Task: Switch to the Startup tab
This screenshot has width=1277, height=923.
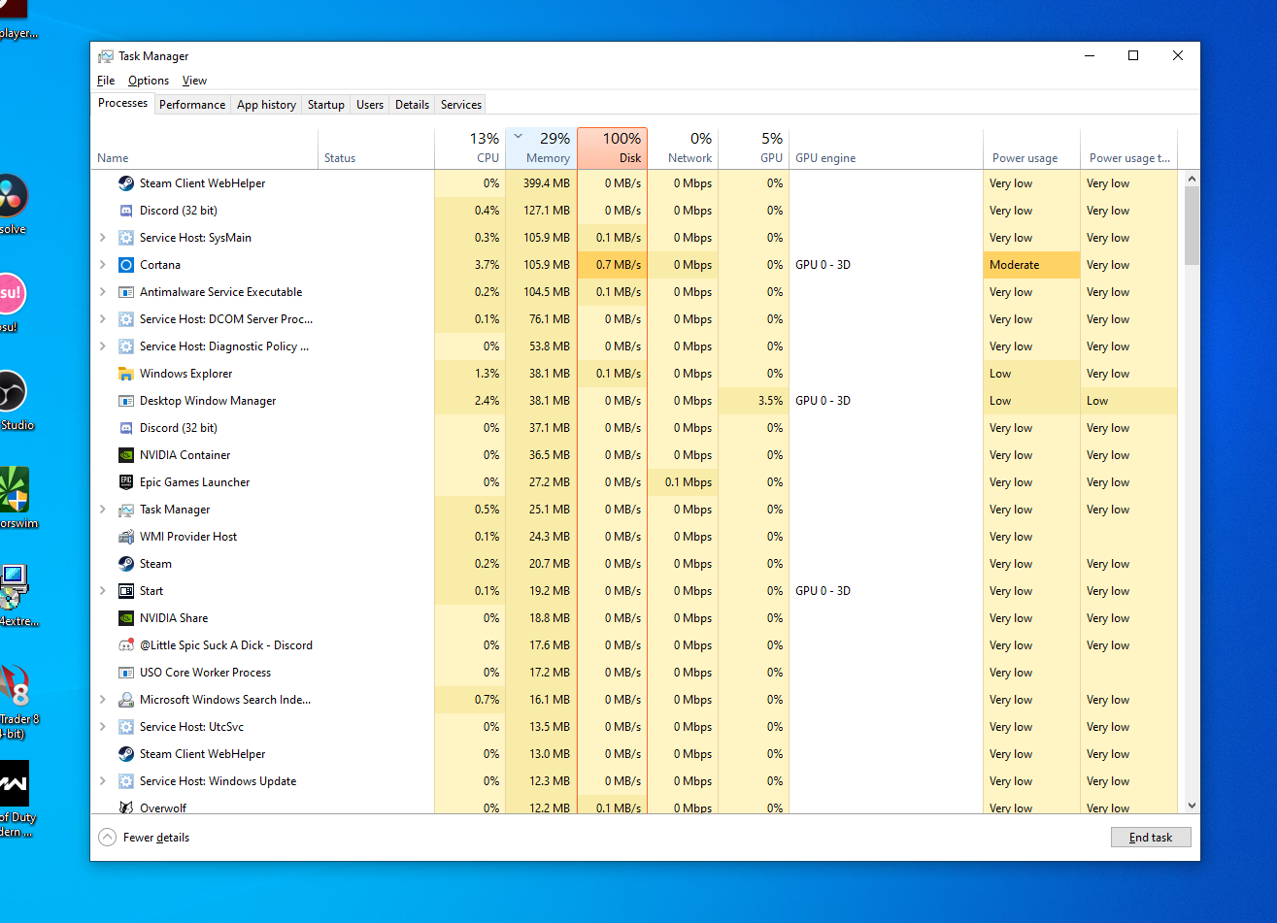Action: (x=326, y=105)
